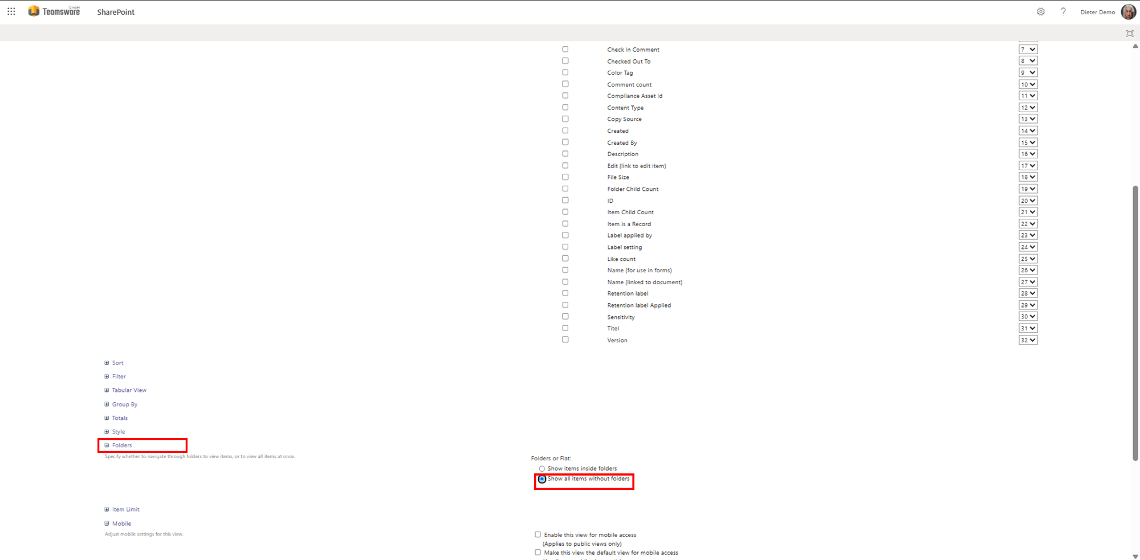
Task: Click the plus icon beside Sort
Action: pyautogui.click(x=107, y=363)
